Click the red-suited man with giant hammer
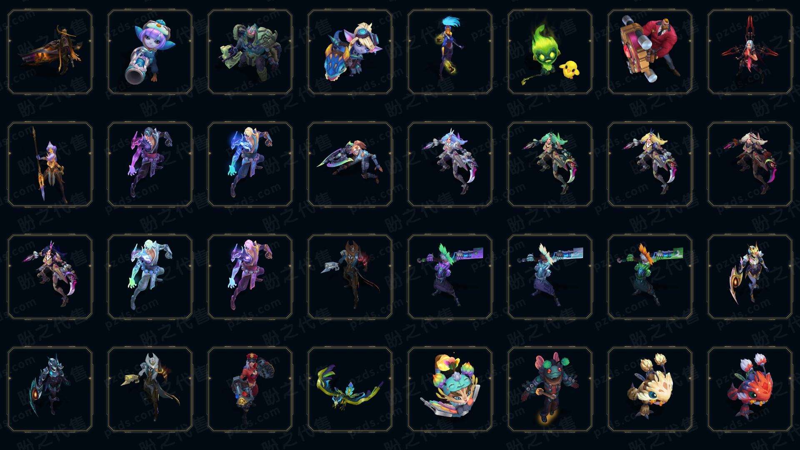Screen dimensions: 800x450 click(x=650, y=52)
